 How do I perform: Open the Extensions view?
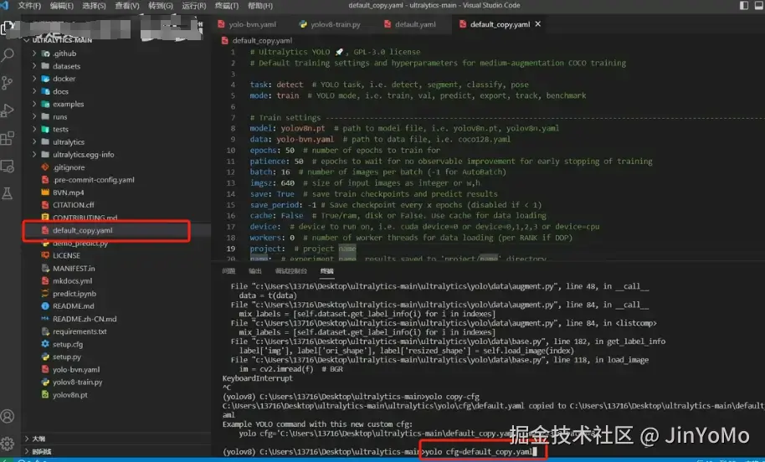8,138
